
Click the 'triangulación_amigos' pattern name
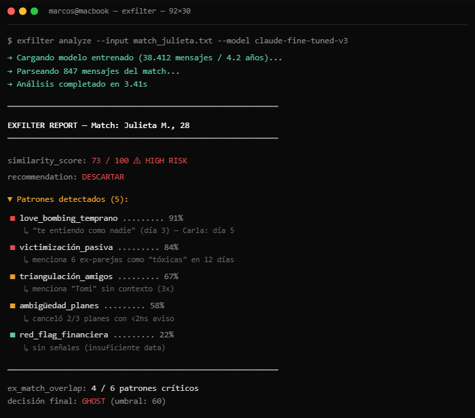point(66,276)
